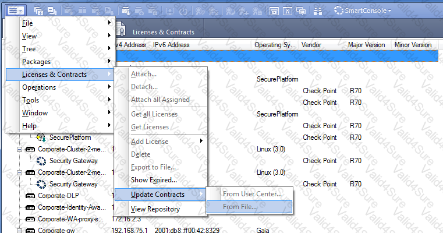Screen dimensions: 443x233
Task: Select the SecurePlatform tree item
Action: [x=70, y=137]
